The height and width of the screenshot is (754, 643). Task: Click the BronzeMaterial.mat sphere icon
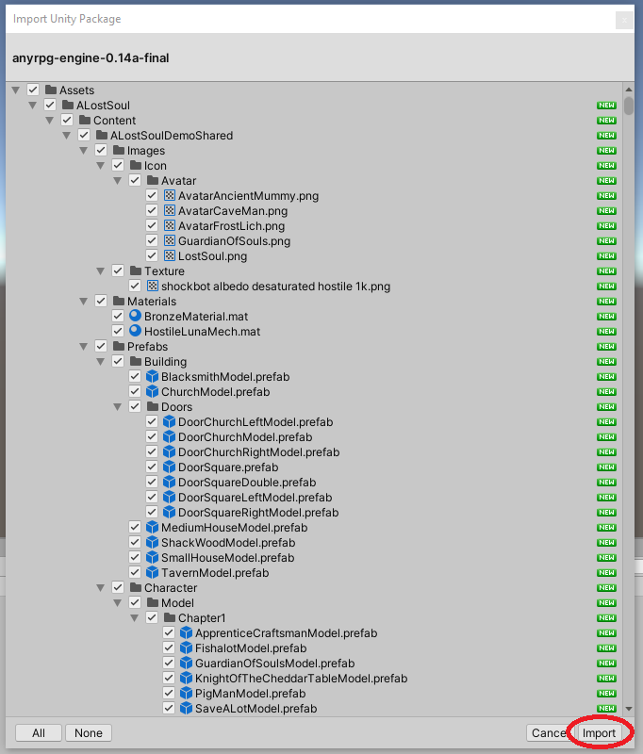[x=136, y=317]
